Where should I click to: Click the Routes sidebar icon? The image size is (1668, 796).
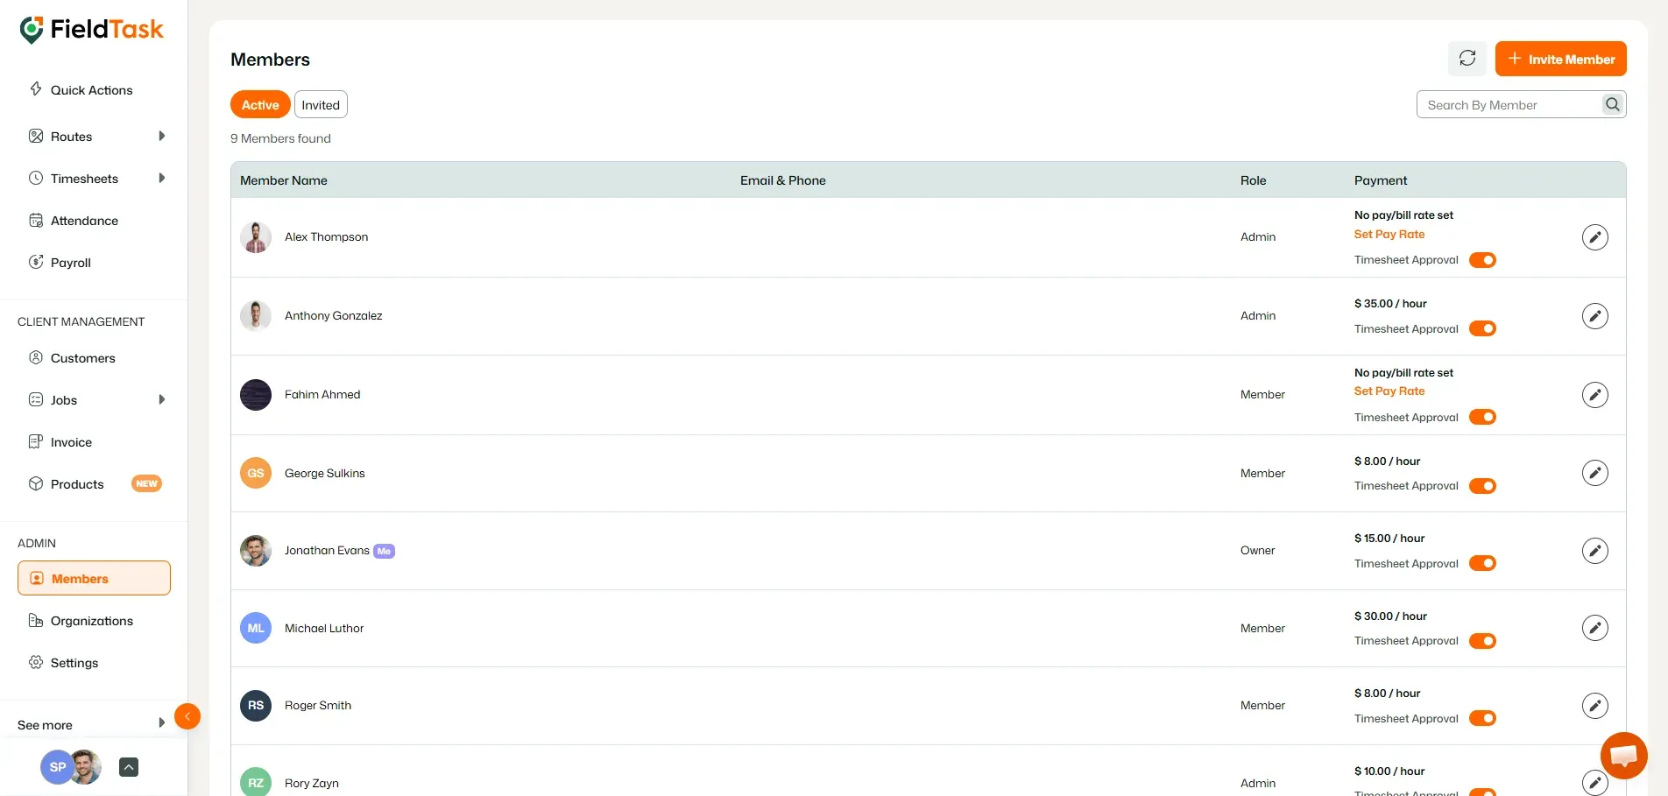pyautogui.click(x=36, y=136)
